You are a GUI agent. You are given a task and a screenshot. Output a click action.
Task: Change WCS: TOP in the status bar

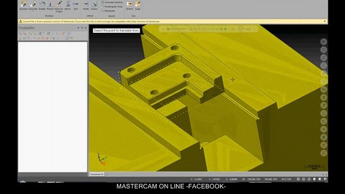pos(286,179)
